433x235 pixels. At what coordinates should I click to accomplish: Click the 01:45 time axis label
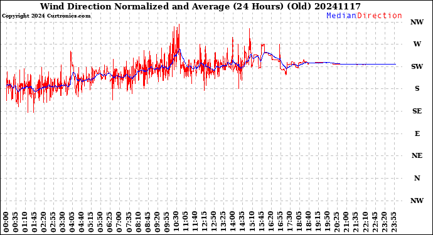(35, 222)
